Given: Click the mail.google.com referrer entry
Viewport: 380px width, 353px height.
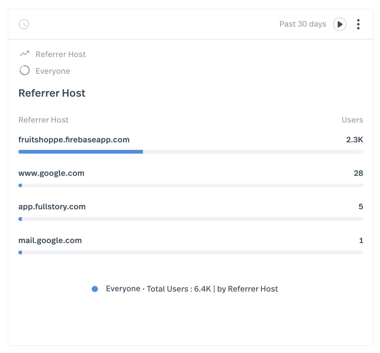Looking at the screenshot, I should (50, 240).
